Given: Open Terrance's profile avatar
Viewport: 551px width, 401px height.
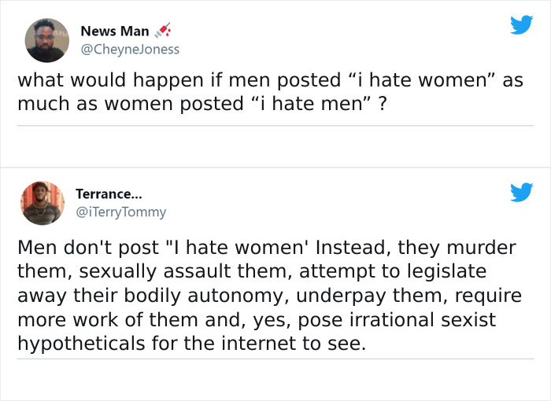Looking at the screenshot, I should [43, 203].
